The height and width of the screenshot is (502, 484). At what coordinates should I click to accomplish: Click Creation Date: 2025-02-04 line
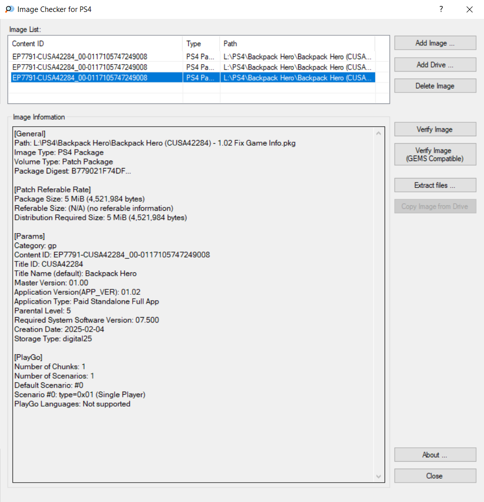(59, 329)
